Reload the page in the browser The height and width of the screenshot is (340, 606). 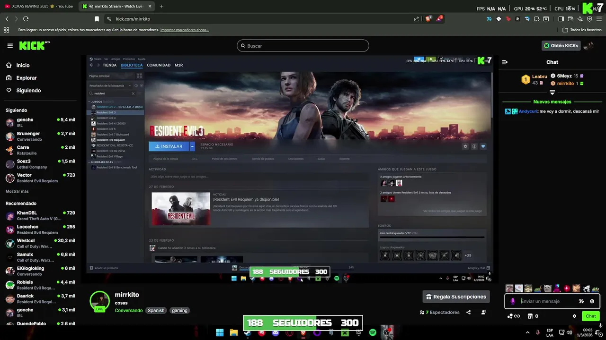point(26,19)
